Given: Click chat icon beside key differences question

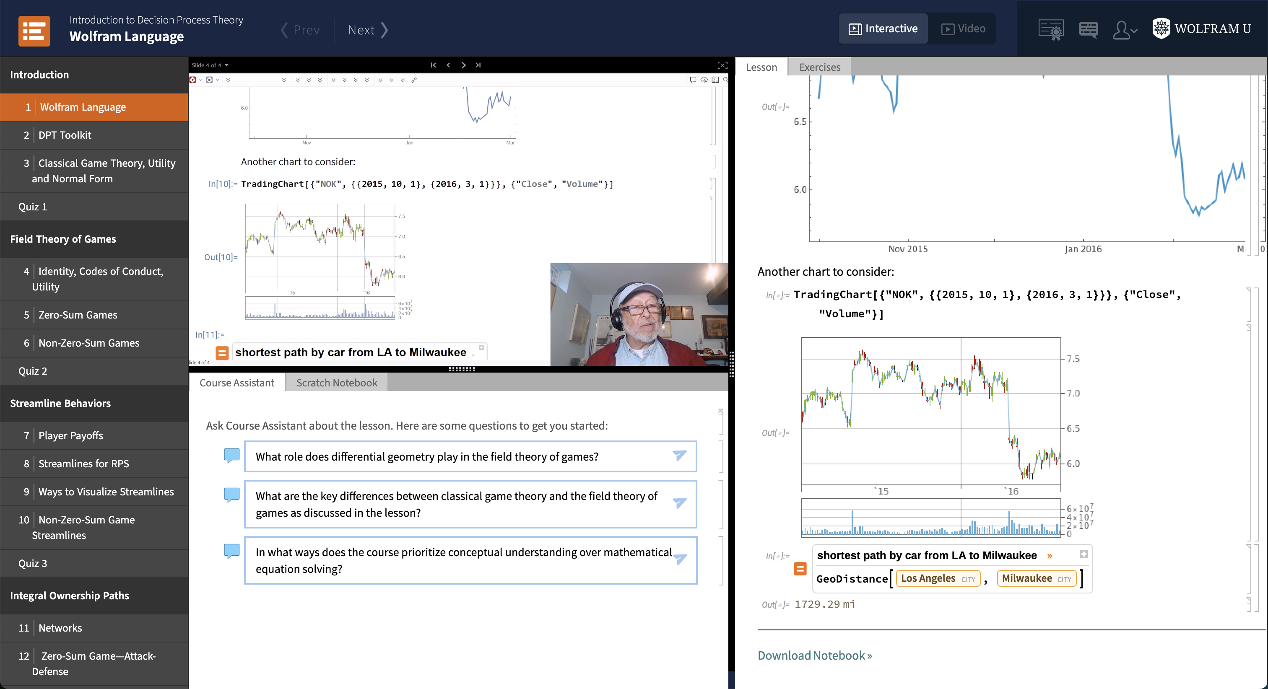Looking at the screenshot, I should 231,495.
